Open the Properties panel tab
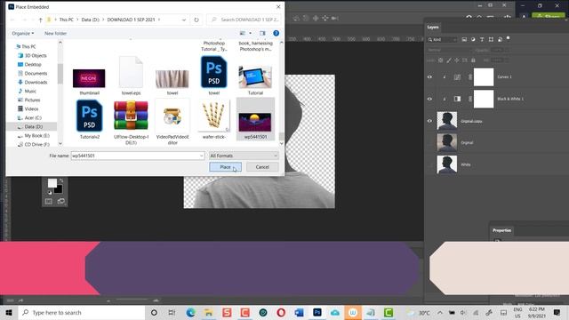 (x=501, y=230)
